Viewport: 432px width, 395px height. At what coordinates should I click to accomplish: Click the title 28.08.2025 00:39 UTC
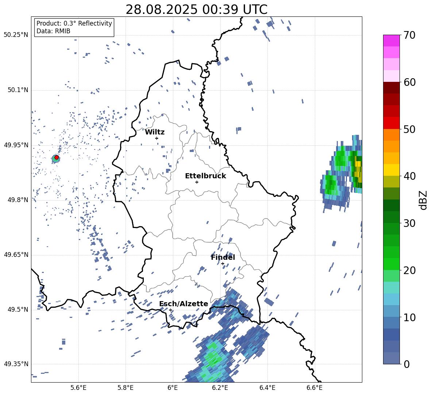click(x=196, y=10)
